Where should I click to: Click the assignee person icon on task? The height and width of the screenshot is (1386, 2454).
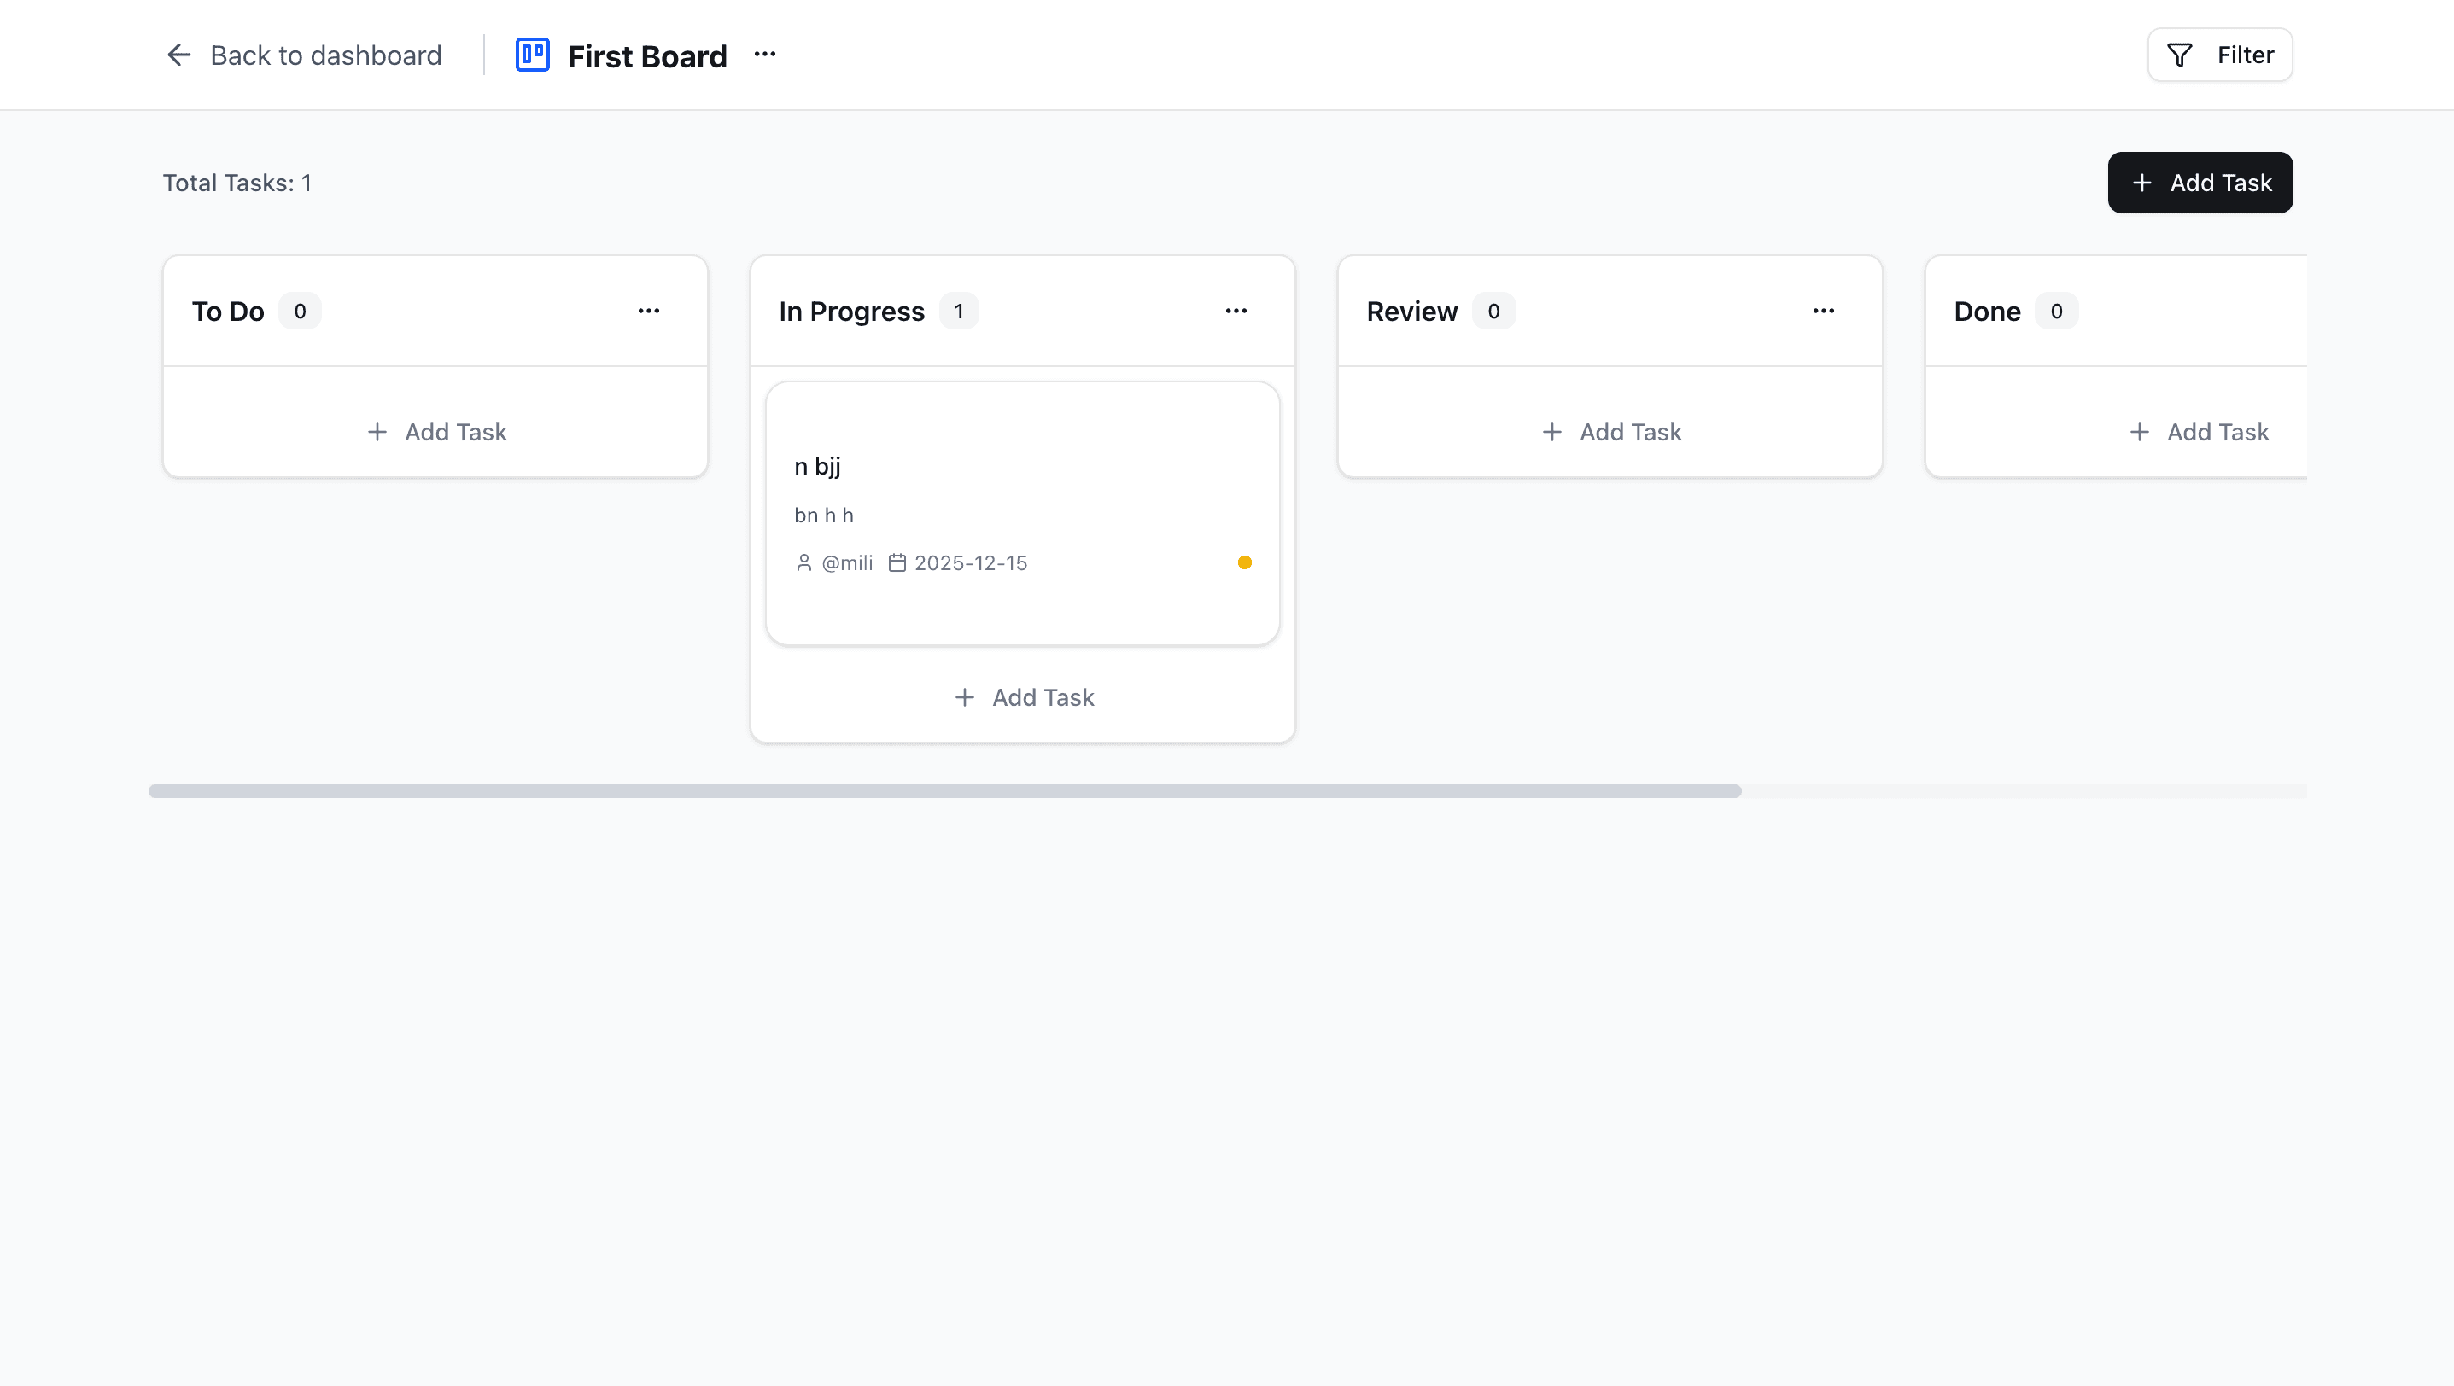point(803,563)
